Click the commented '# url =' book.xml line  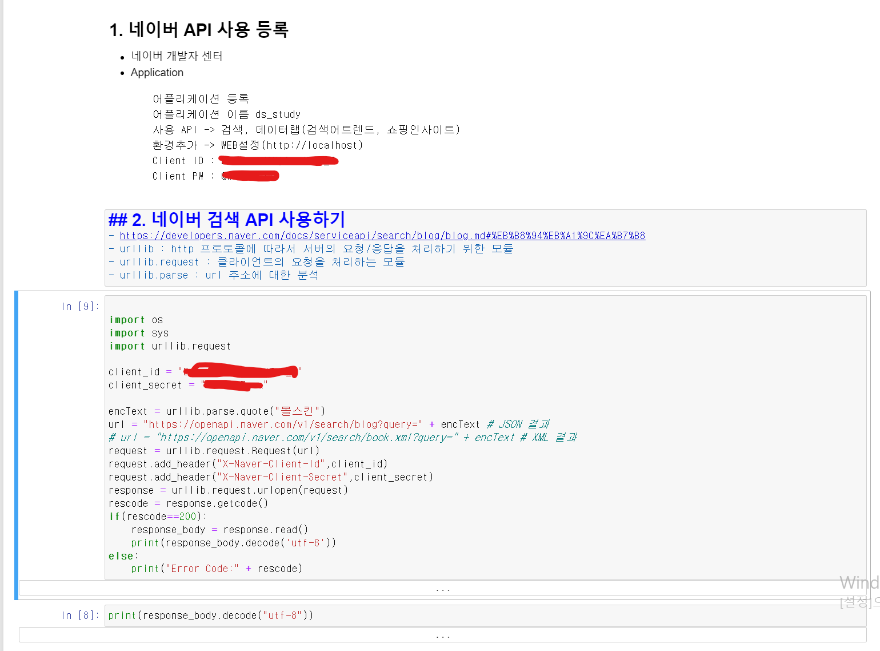(x=343, y=438)
